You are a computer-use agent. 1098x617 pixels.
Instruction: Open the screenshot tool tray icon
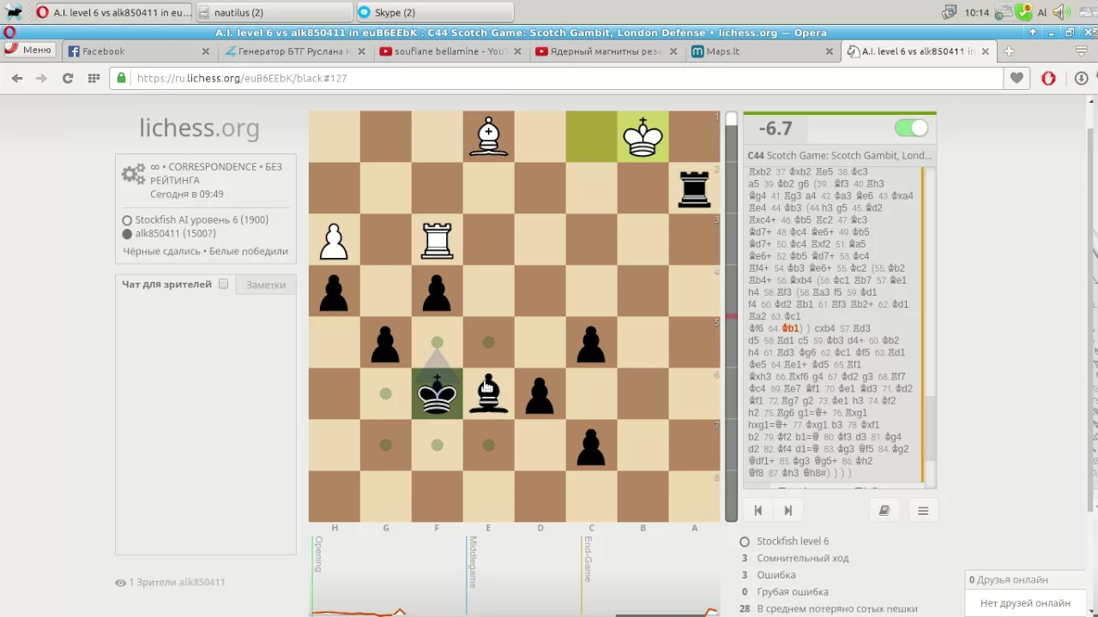point(949,12)
